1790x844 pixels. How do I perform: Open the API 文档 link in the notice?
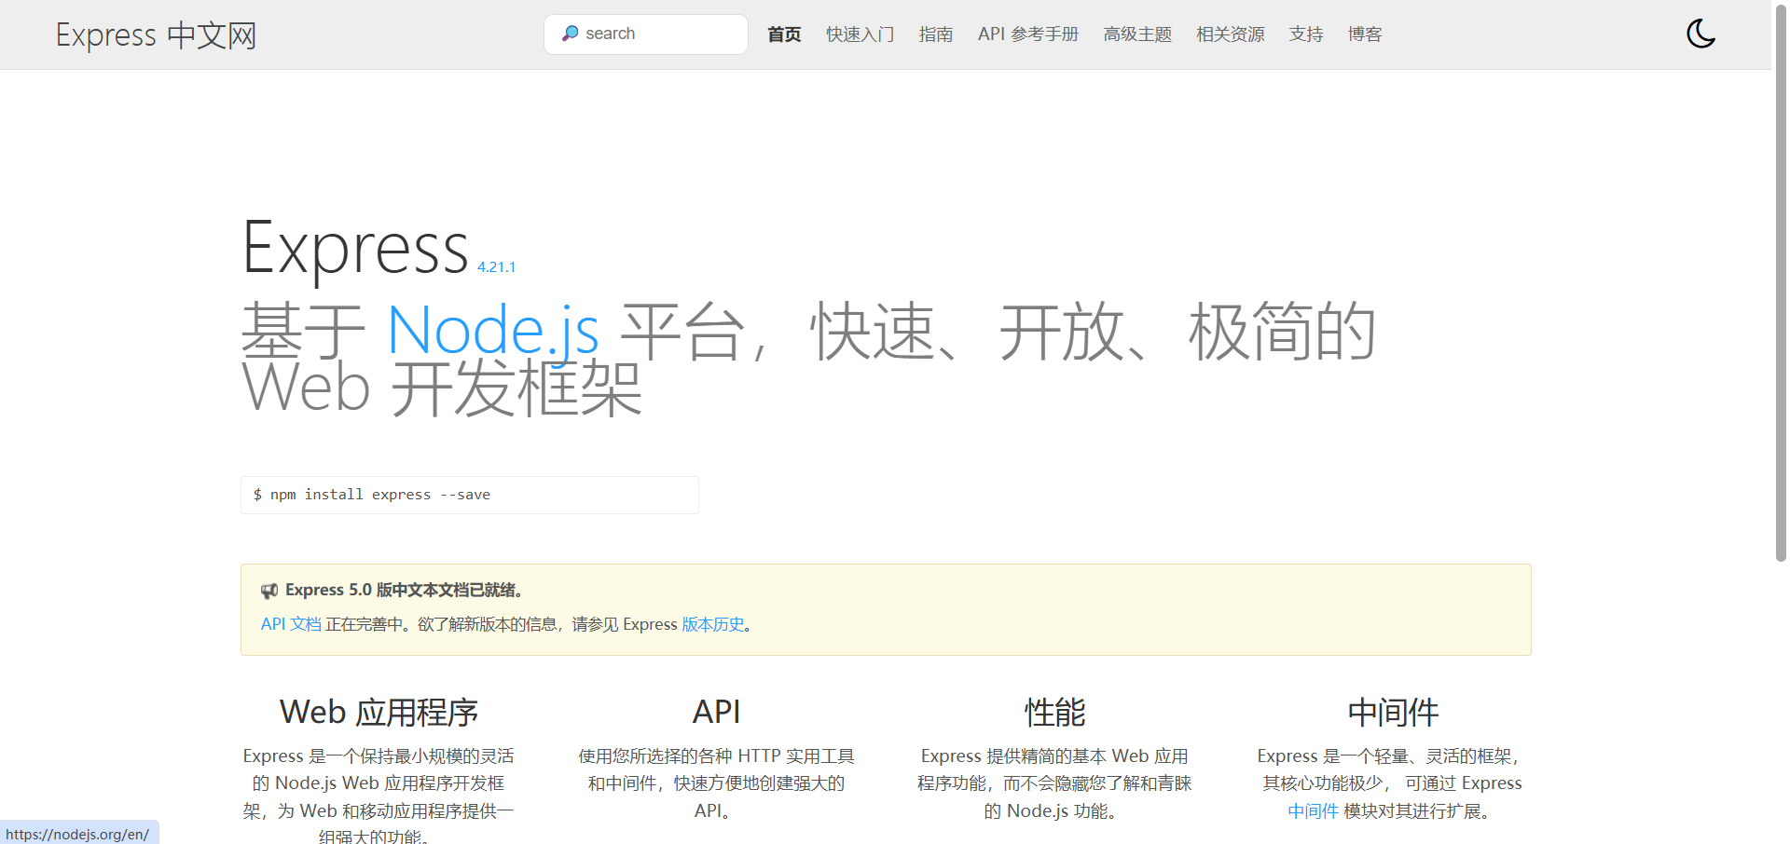tap(291, 624)
